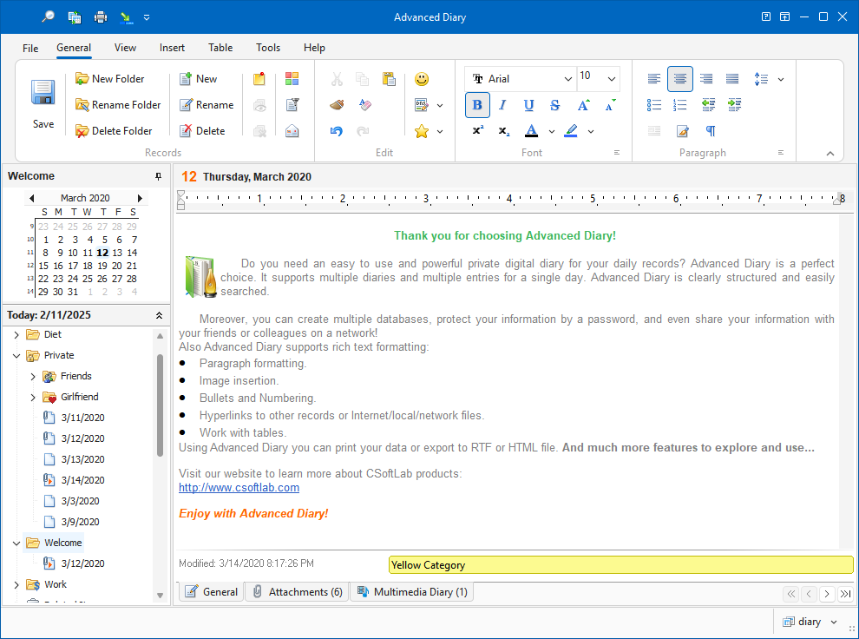This screenshot has width=859, height=639.
Task: Click the Save diskette icon
Action: pyautogui.click(x=43, y=94)
